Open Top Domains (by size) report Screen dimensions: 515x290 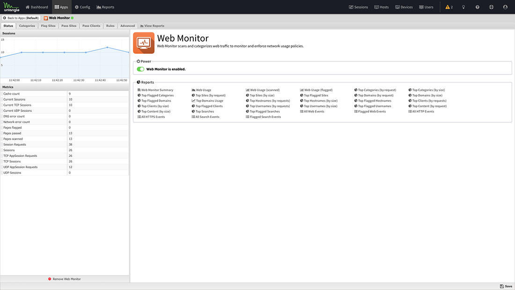[425, 96]
